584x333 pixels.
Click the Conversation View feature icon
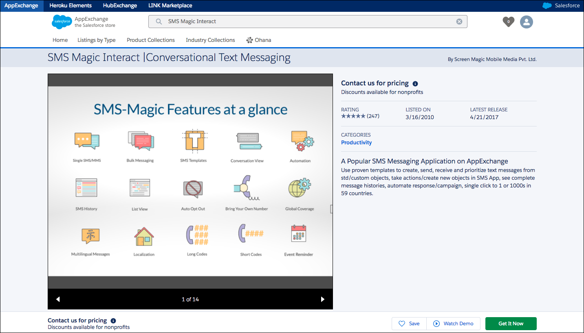[249, 141]
